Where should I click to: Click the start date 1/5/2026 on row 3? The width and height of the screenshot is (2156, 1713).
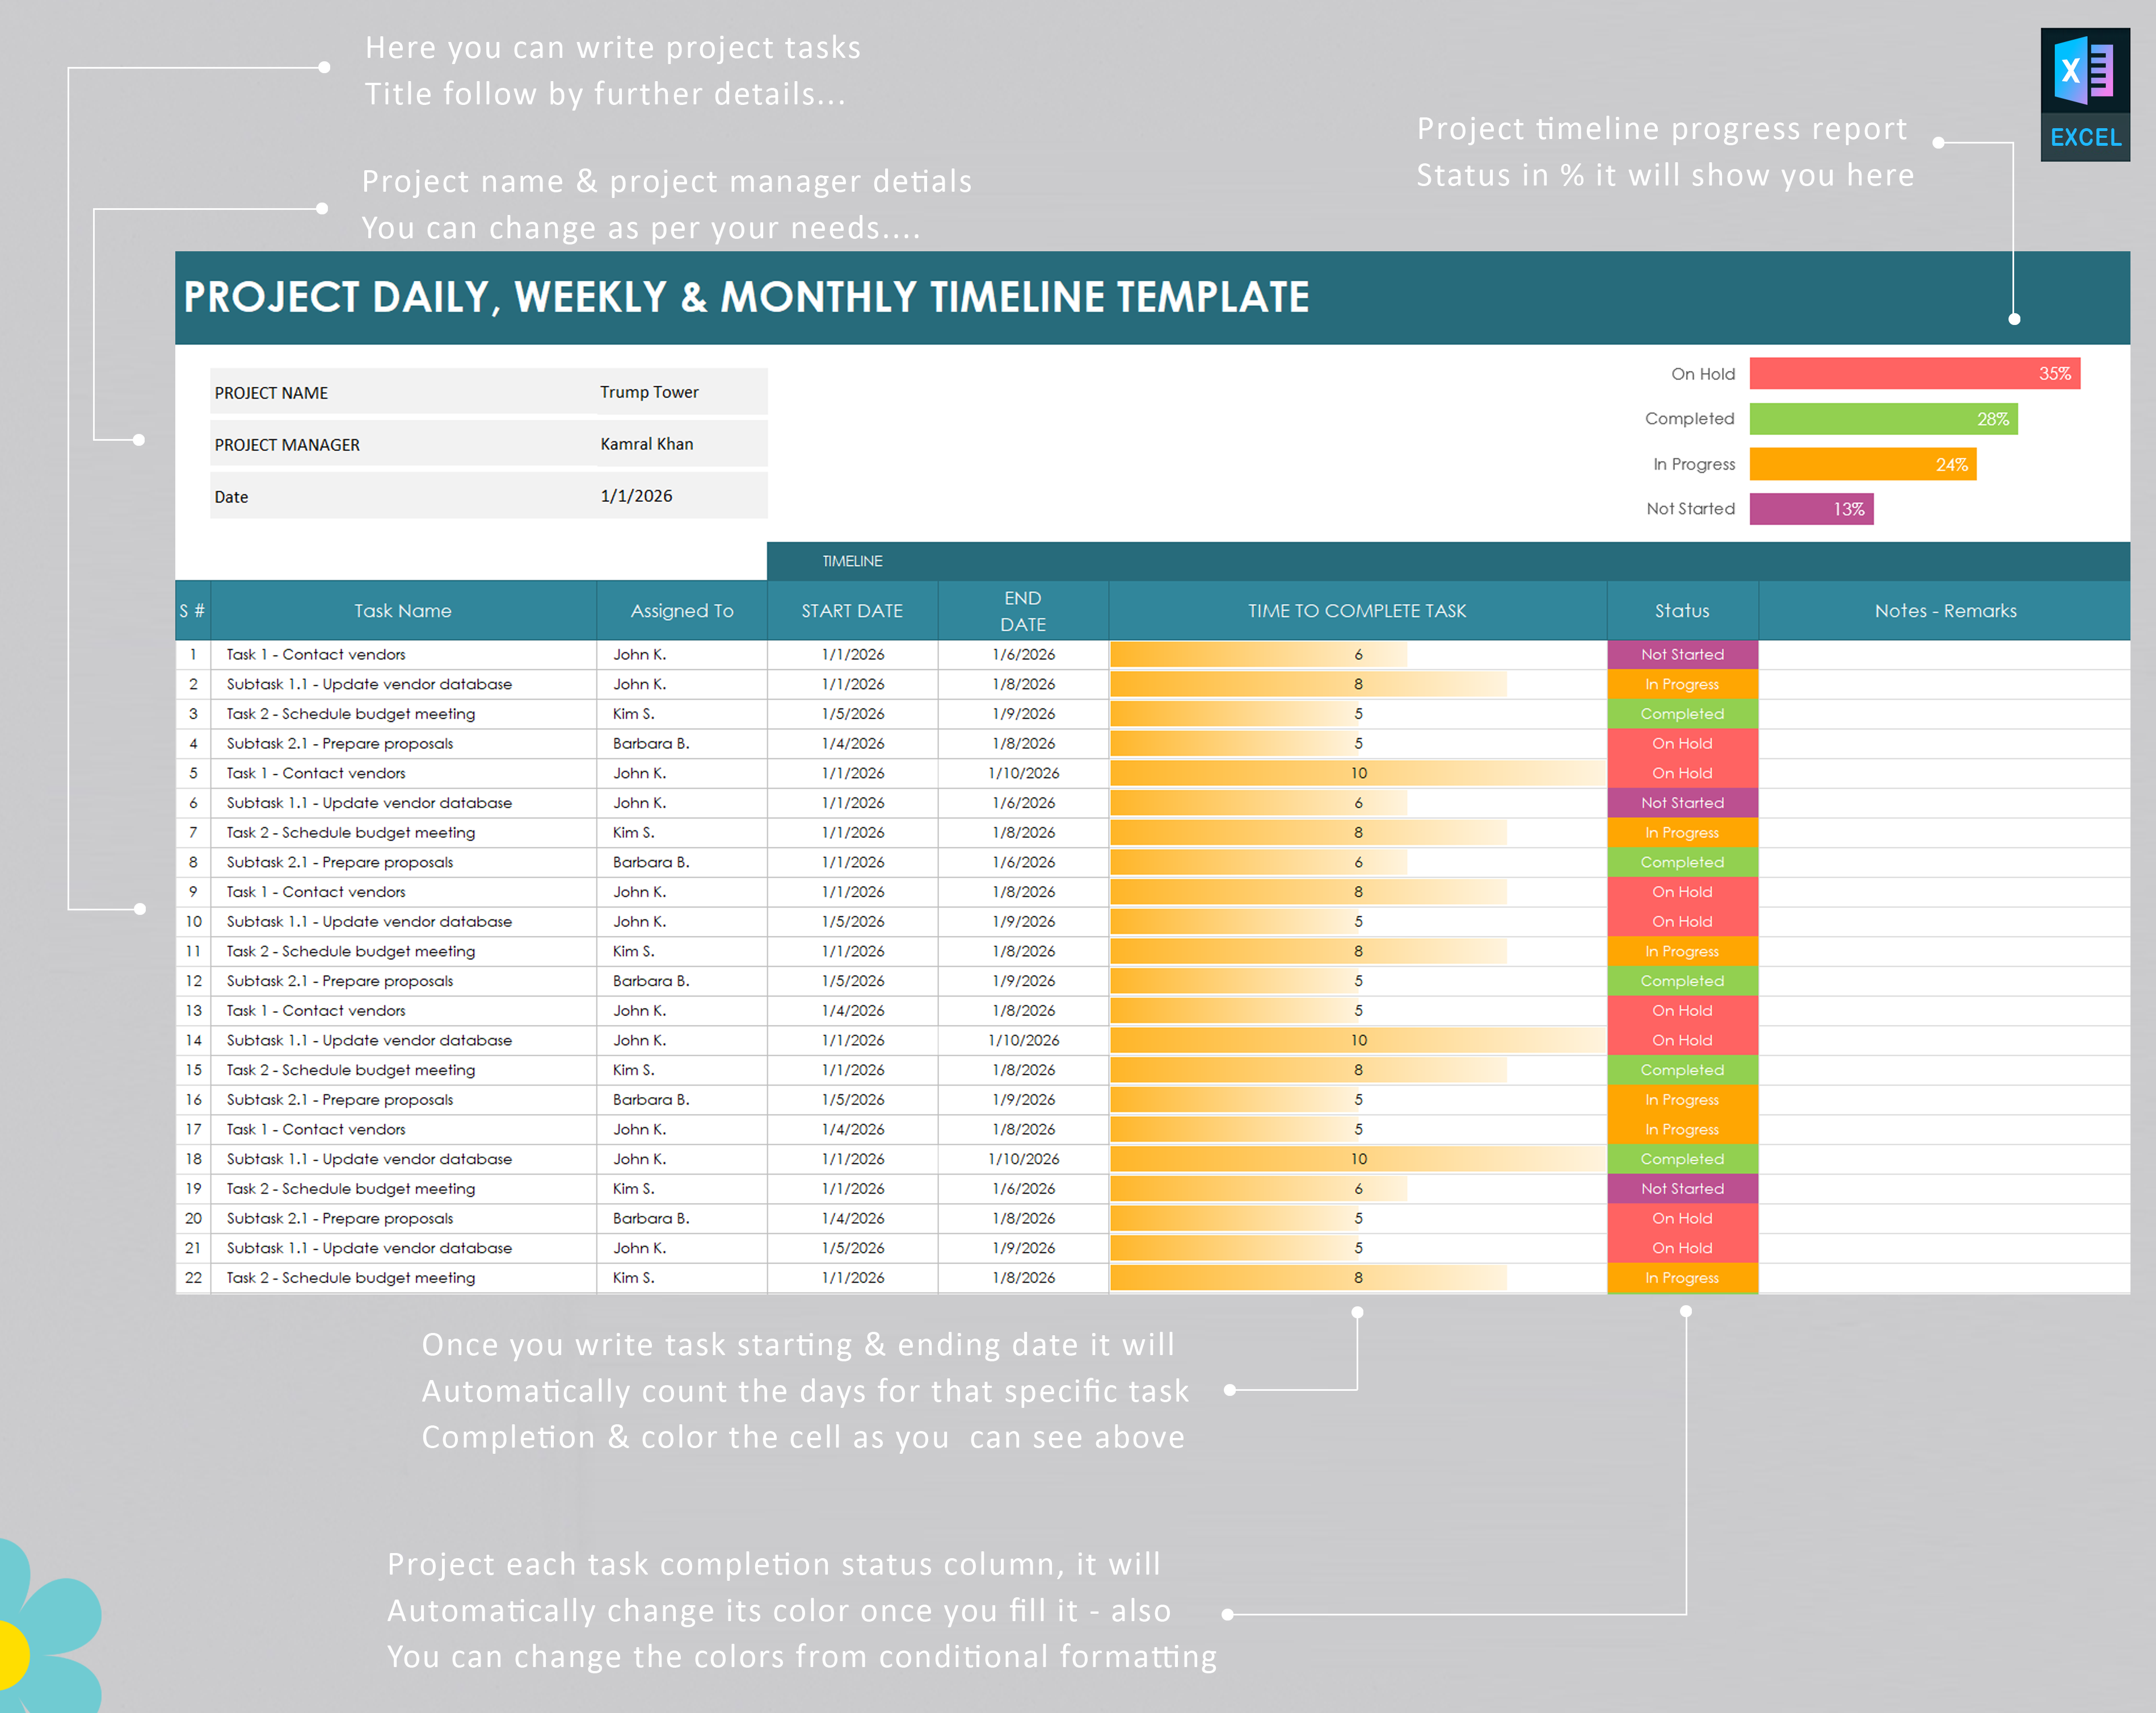click(852, 713)
